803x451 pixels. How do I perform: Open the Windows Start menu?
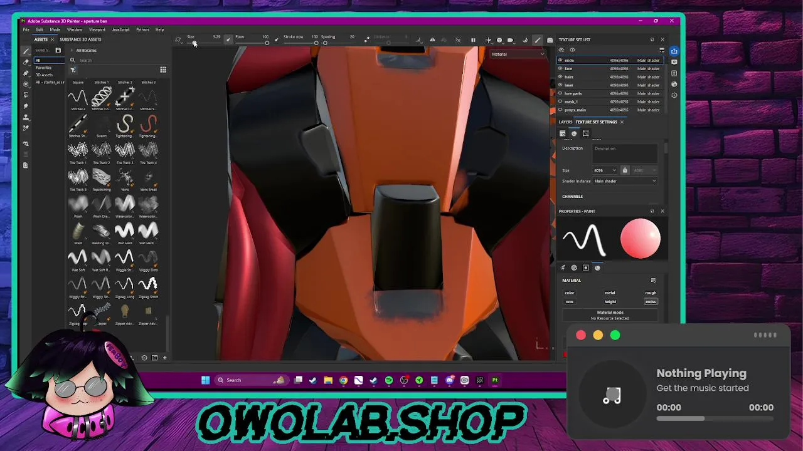pyautogui.click(x=205, y=380)
